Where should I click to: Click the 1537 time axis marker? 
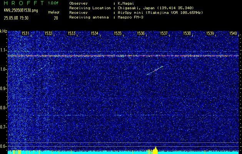(x=164, y=33)
